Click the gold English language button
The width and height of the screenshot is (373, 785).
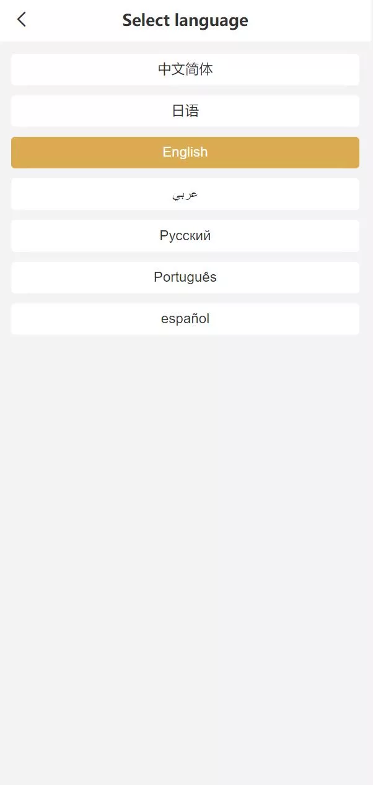[185, 152]
